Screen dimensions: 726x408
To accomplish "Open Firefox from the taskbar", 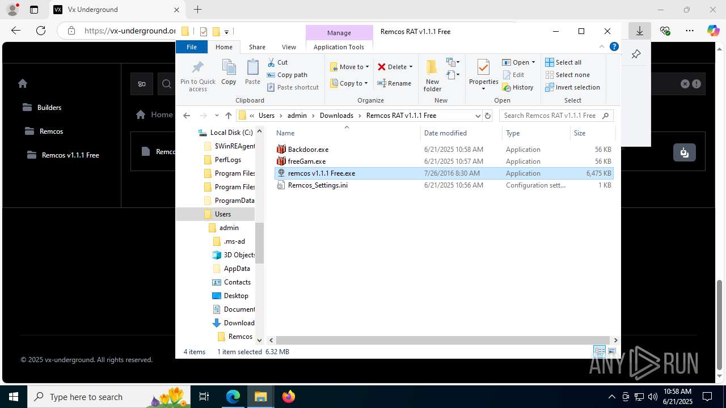I will tap(289, 397).
